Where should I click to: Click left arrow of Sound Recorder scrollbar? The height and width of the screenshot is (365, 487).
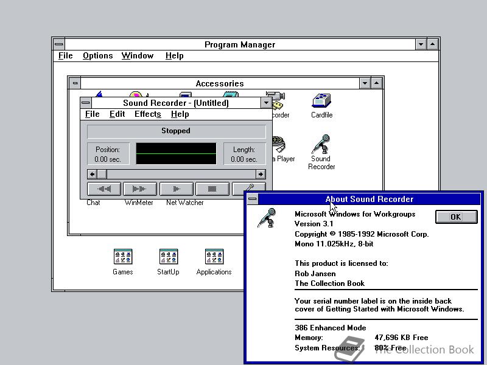click(92, 175)
